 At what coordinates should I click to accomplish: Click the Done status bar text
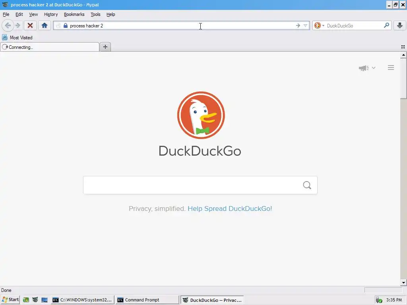[6, 290]
